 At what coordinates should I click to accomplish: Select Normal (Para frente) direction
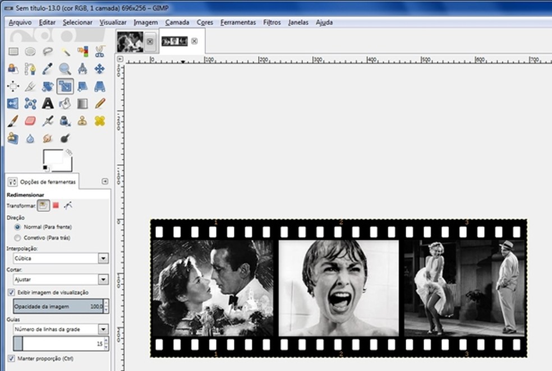click(18, 227)
